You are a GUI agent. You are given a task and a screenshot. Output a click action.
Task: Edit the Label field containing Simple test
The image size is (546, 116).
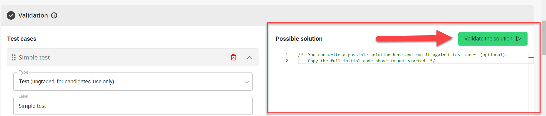(133, 106)
